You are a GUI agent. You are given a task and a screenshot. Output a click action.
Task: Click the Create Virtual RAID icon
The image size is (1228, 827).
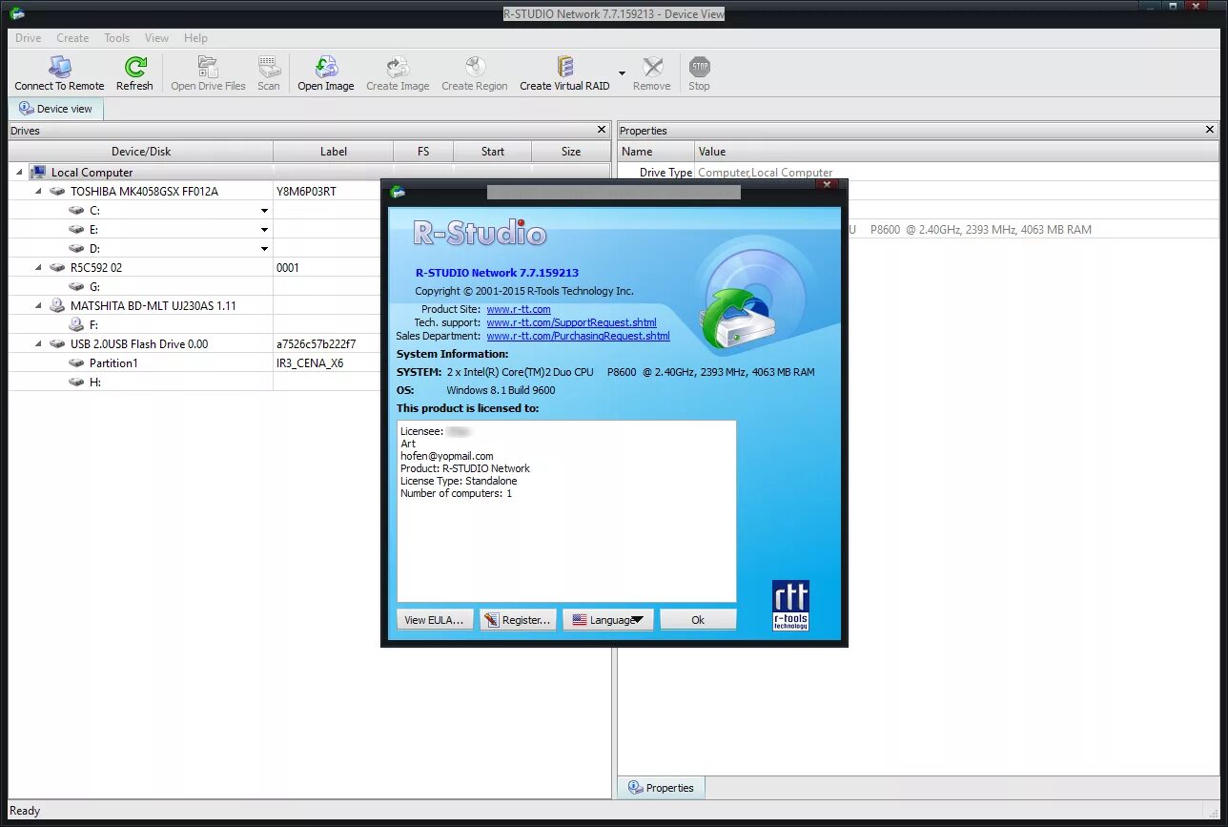click(565, 67)
